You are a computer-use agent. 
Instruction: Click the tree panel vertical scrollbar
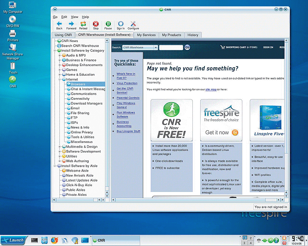(107, 118)
